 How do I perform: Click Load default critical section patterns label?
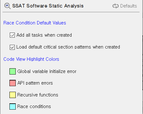pos(68,47)
